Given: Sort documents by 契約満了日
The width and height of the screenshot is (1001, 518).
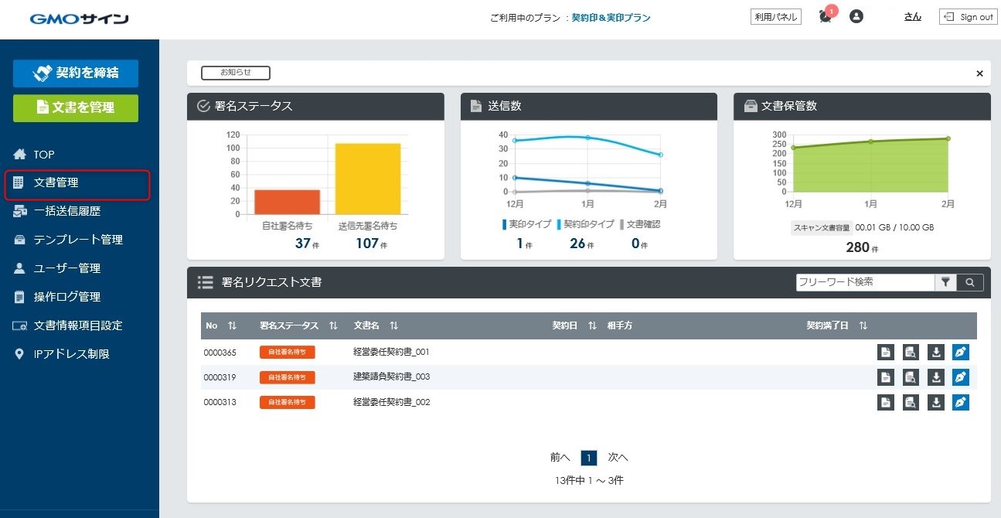Looking at the screenshot, I should [863, 325].
